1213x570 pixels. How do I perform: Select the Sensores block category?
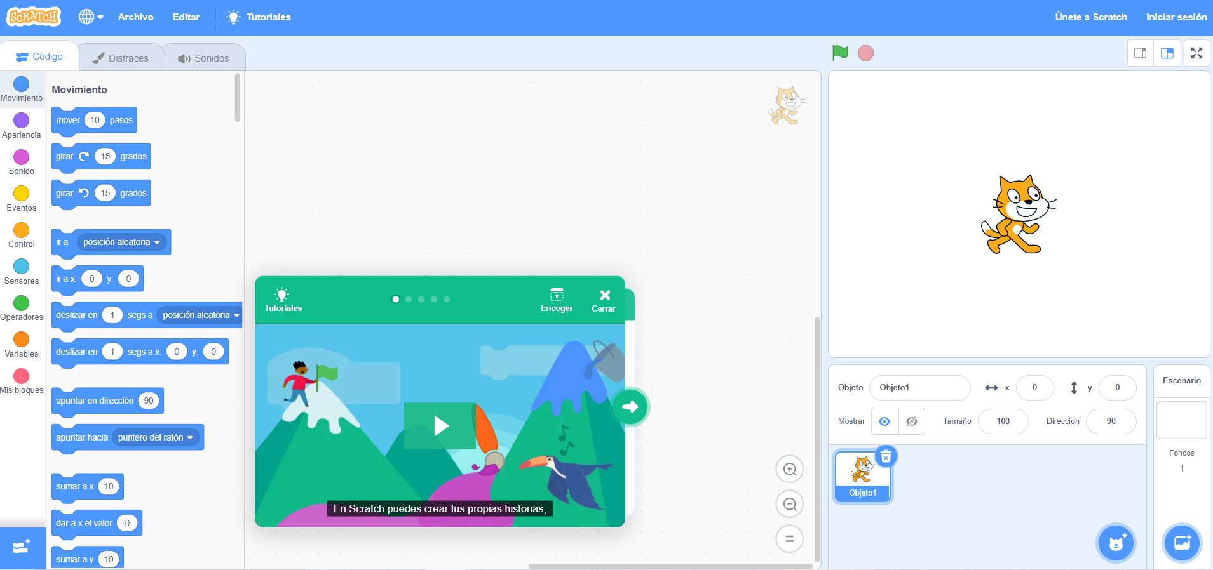coord(22,272)
